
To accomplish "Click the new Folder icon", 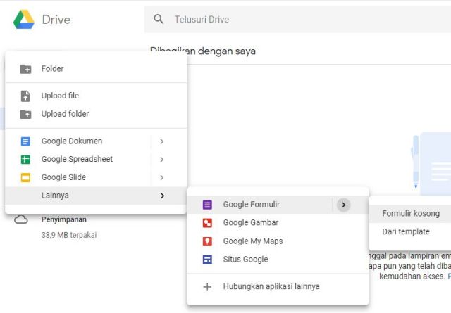I will tap(25, 69).
